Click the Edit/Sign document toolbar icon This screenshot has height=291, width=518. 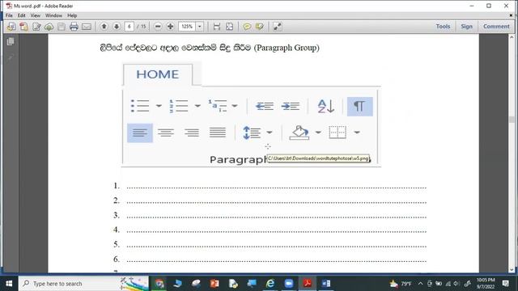[x=36, y=27]
